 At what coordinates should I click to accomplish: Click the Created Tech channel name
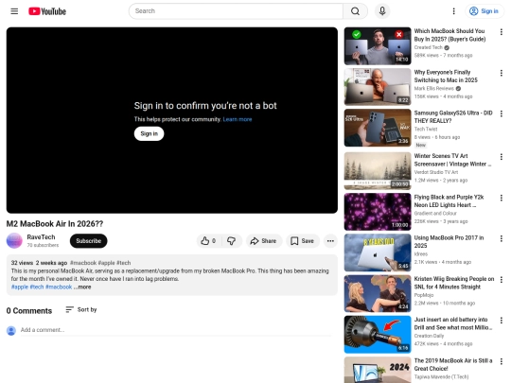tap(429, 47)
